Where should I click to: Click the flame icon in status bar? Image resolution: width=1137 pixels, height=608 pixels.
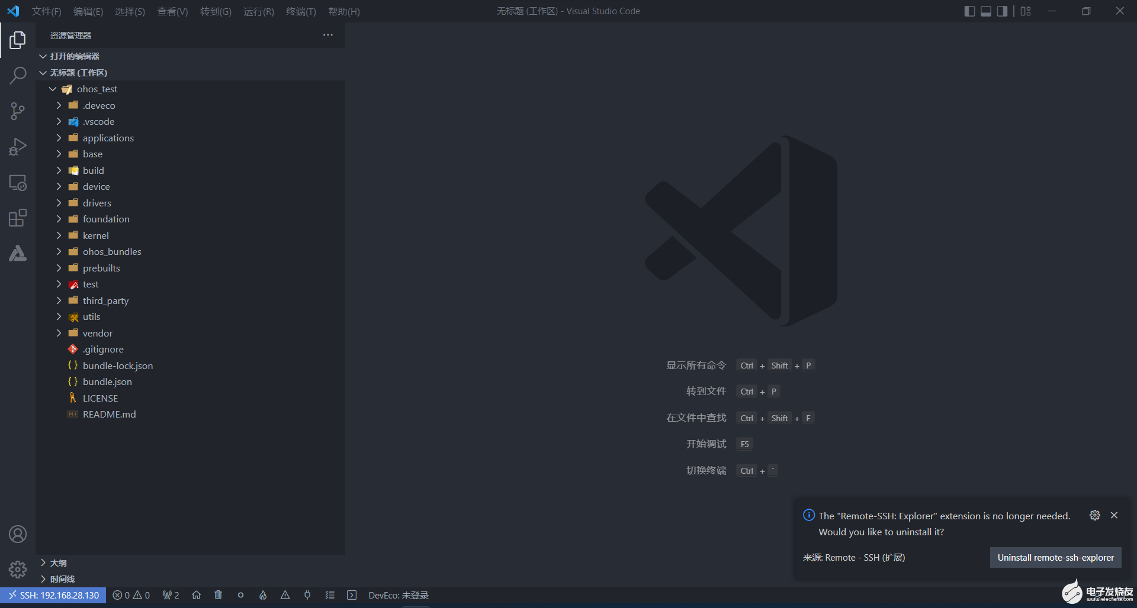263,595
